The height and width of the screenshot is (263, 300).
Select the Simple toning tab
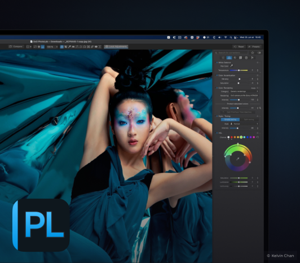(230, 120)
